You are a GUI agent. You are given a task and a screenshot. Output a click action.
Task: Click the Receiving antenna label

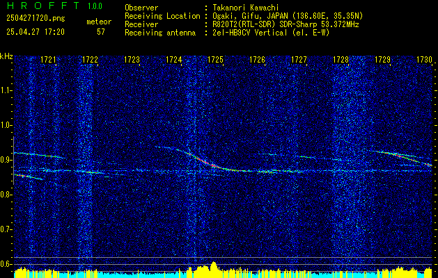[160, 33]
